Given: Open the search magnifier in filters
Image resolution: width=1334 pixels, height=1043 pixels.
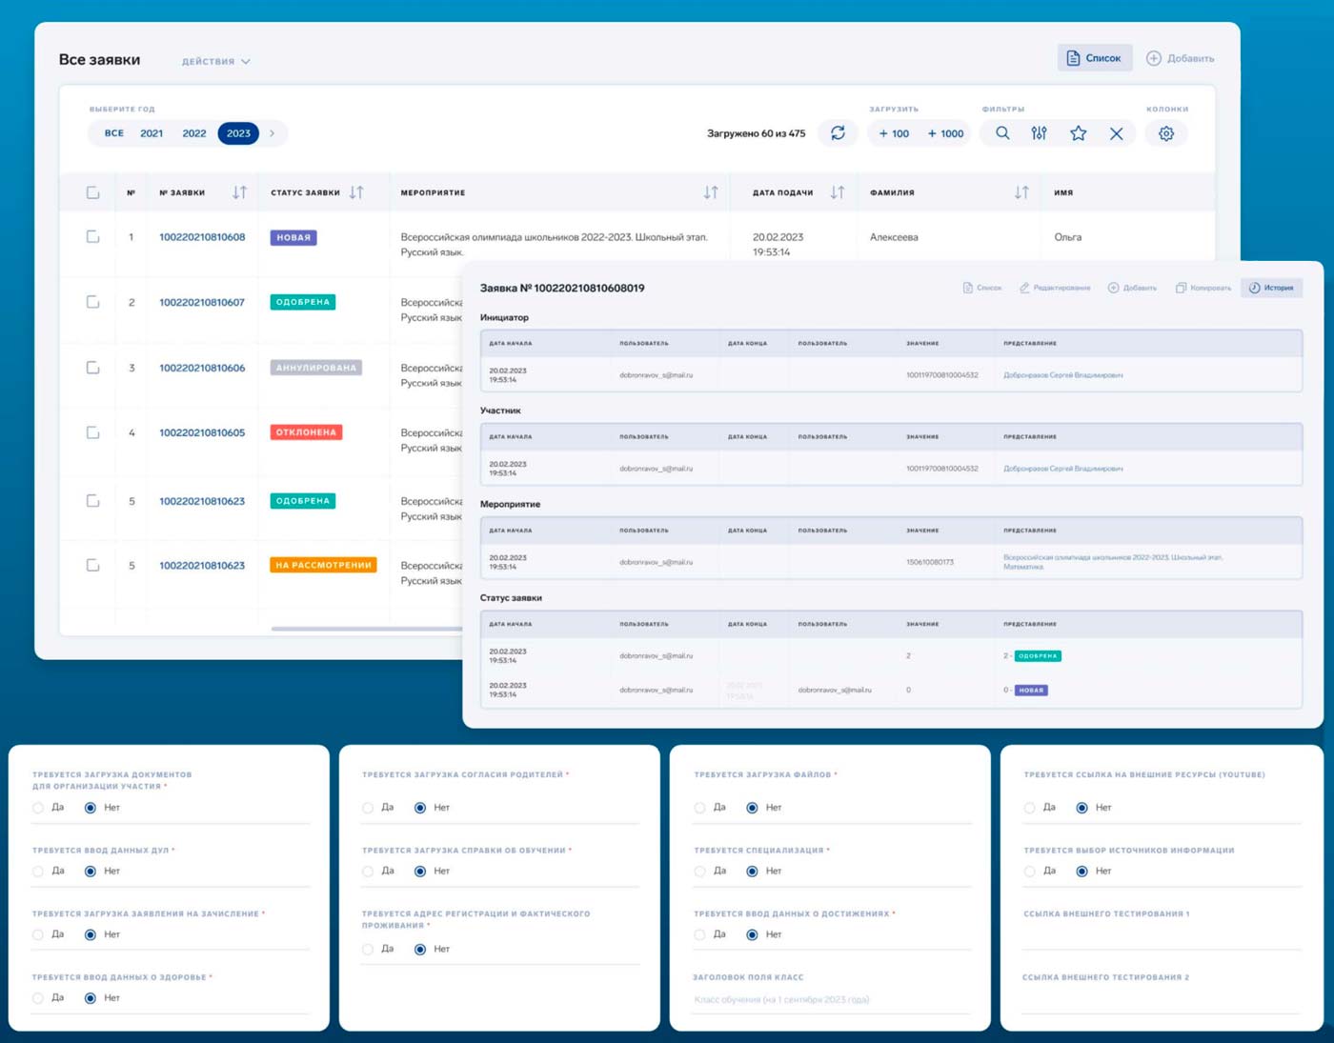Looking at the screenshot, I should (1002, 133).
